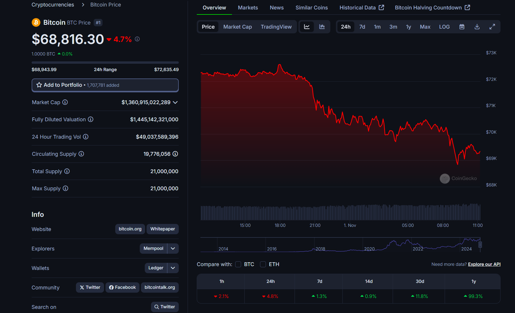This screenshot has height=313, width=515.
Task: Enable the BTC compare checkbox
Action: (238, 264)
